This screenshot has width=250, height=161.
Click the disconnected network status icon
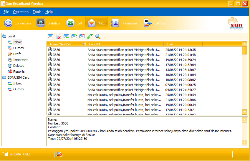[x=59, y=154]
